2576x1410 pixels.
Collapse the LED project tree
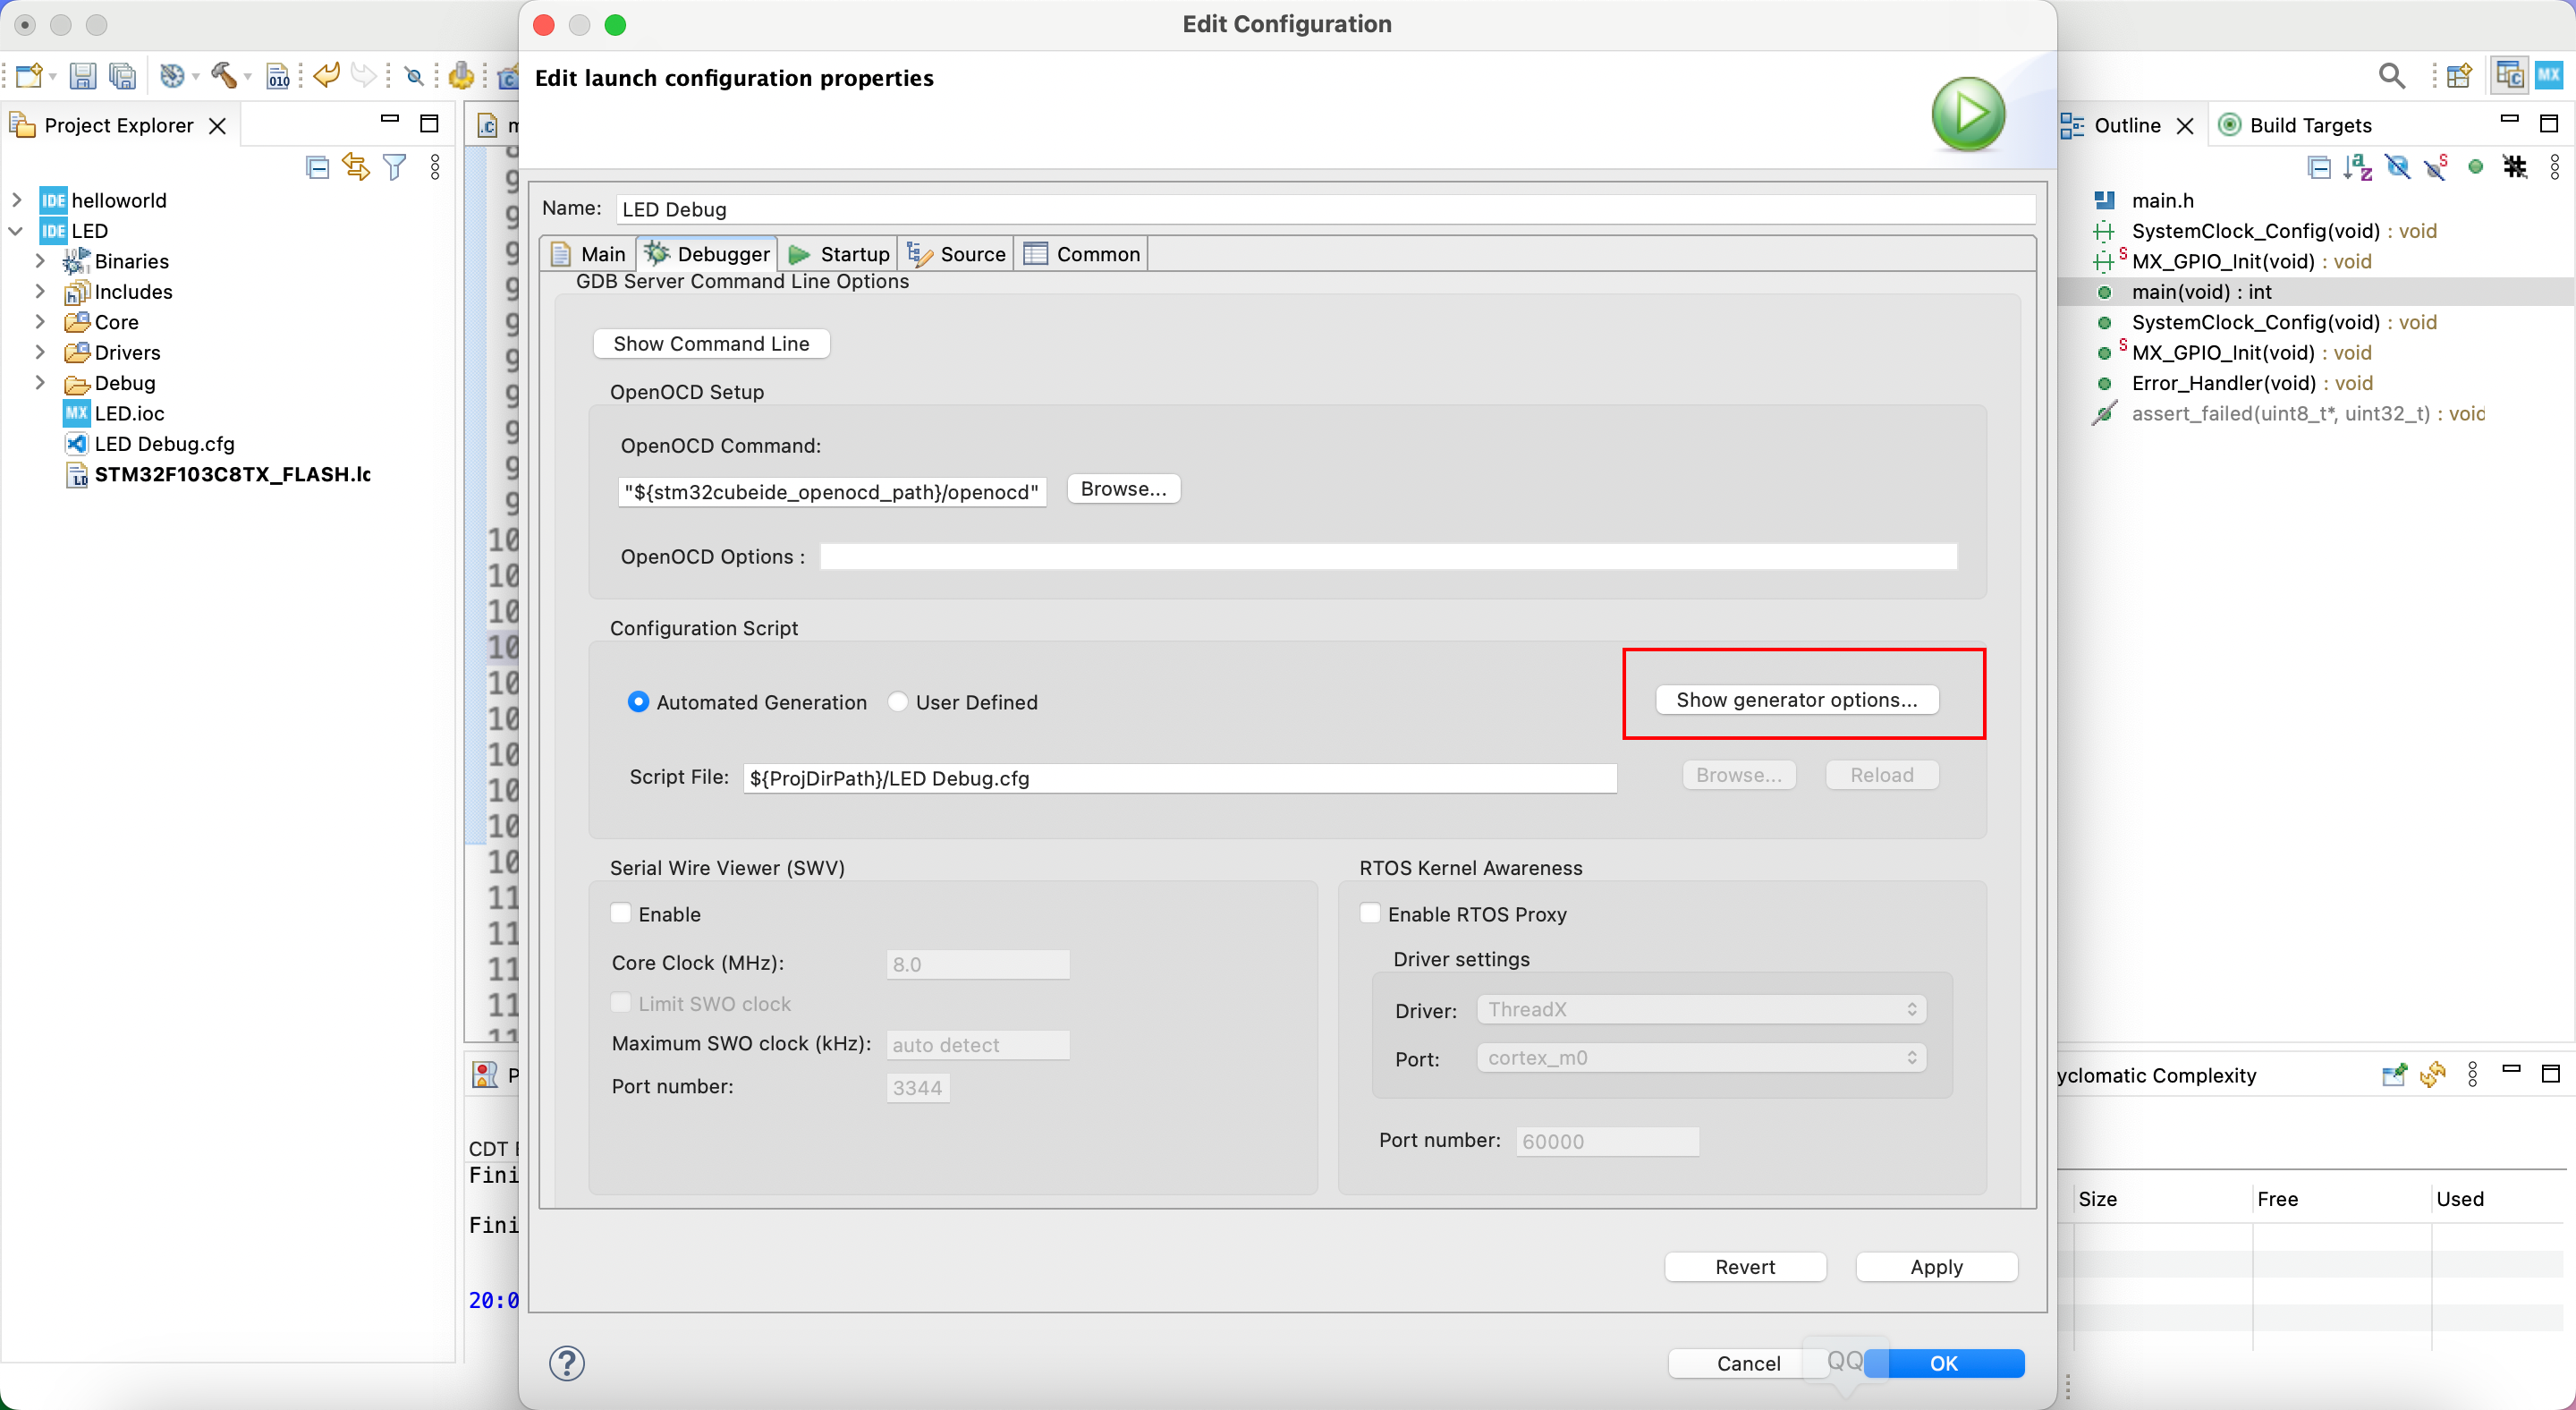coord(16,231)
